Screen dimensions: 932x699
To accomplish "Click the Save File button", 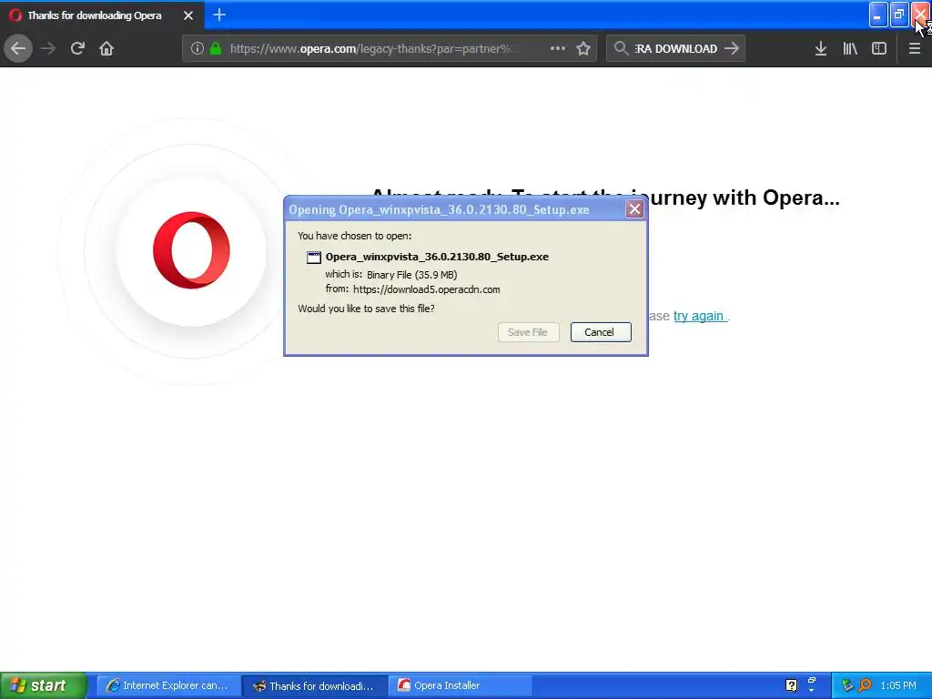I will (x=528, y=332).
